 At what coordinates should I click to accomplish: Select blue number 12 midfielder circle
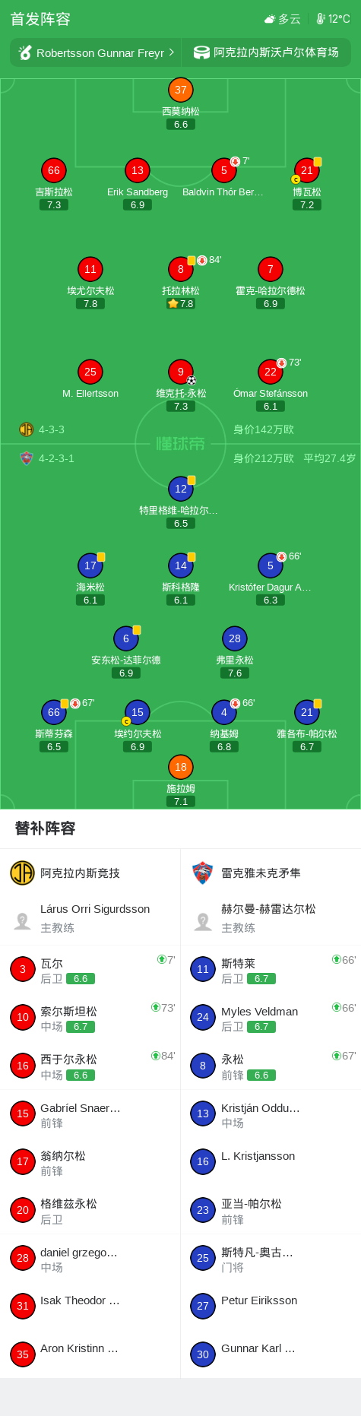tap(181, 489)
